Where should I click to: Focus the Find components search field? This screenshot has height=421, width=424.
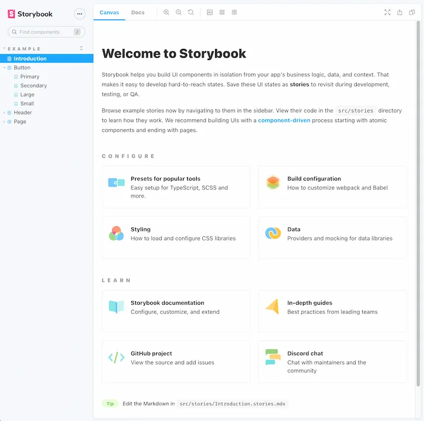click(x=47, y=32)
